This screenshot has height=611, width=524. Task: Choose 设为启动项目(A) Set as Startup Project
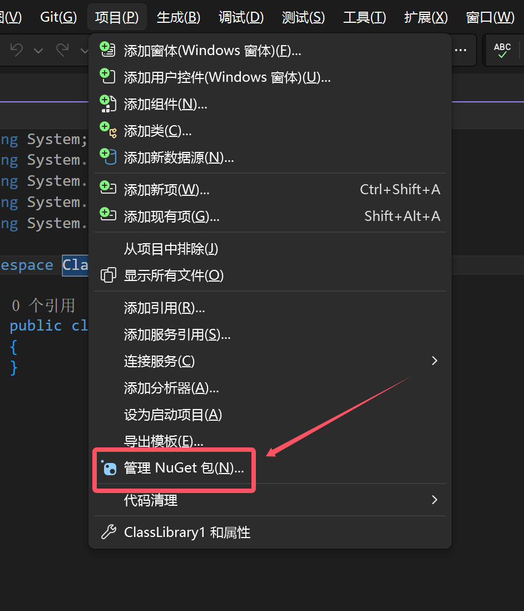click(x=172, y=415)
